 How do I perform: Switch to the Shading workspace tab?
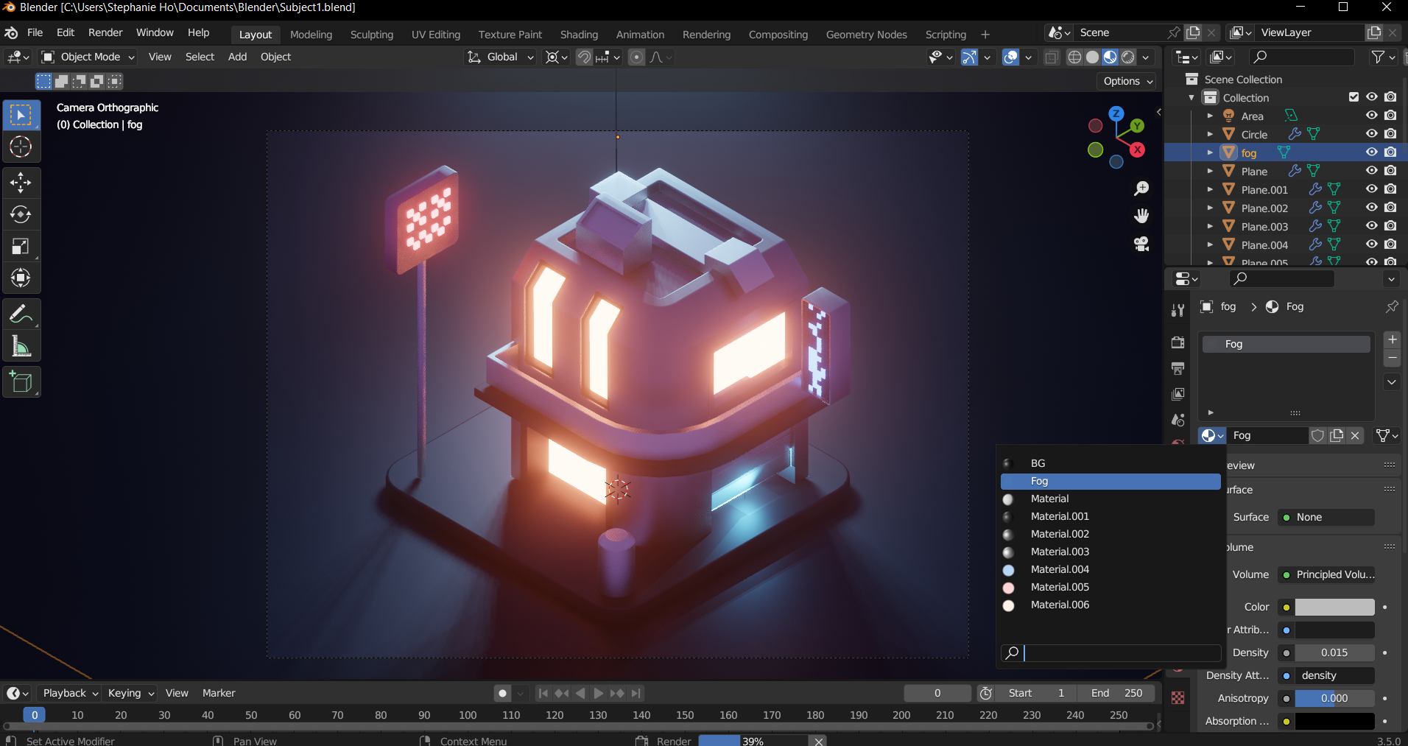click(579, 35)
